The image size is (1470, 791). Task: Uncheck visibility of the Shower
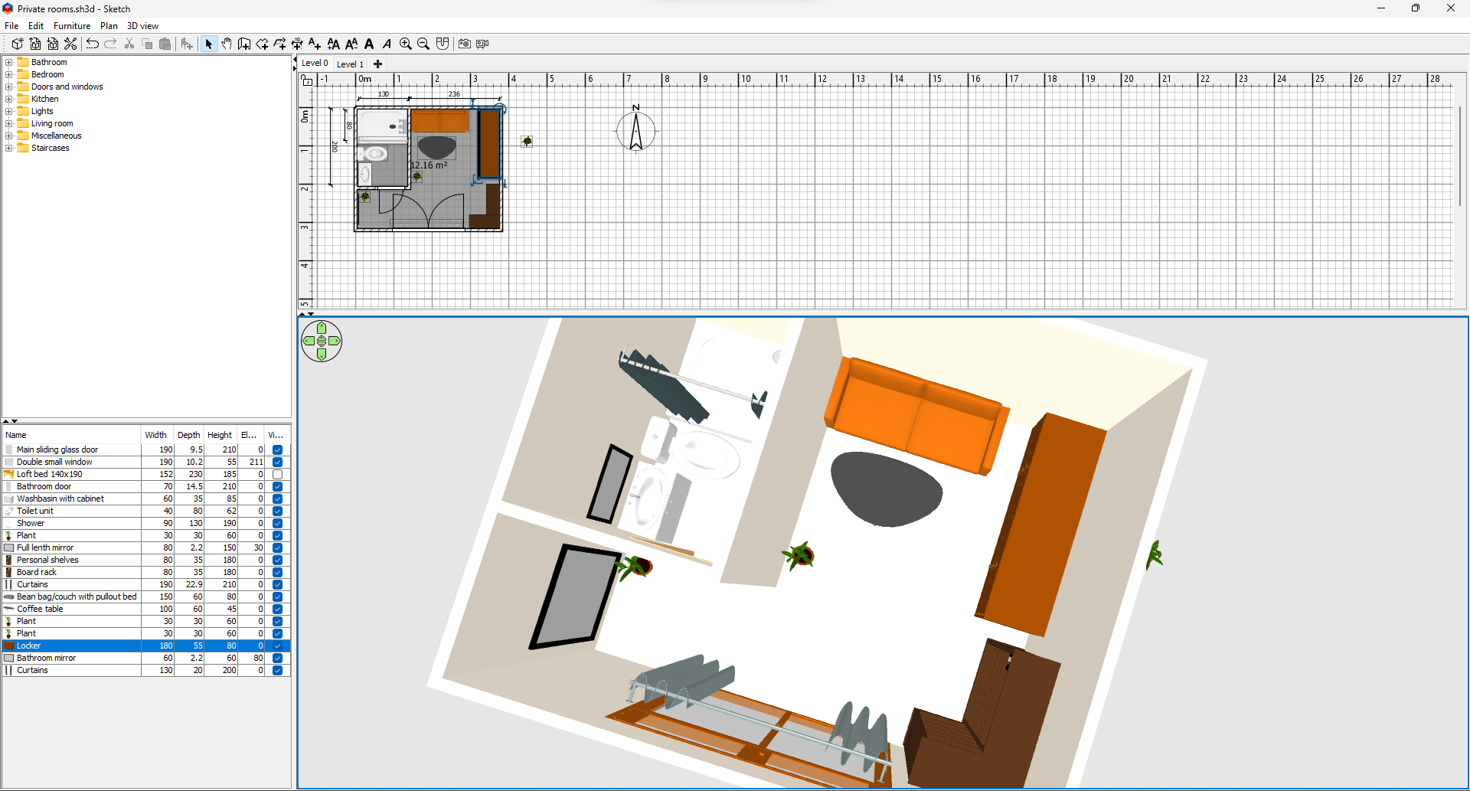(x=277, y=523)
